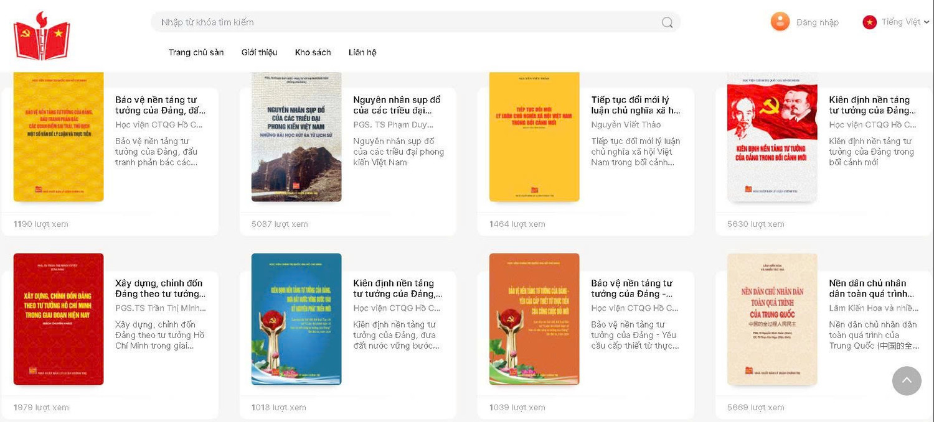Click description Nguyên nhân sụp đổ của các triều đại phong kiến
The height and width of the screenshot is (422, 934).
coord(399,152)
